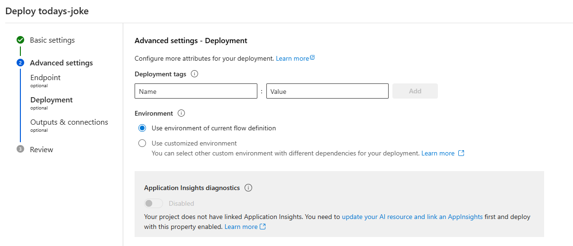Select Use customized environment option
The image size is (573, 246).
pyautogui.click(x=142, y=143)
